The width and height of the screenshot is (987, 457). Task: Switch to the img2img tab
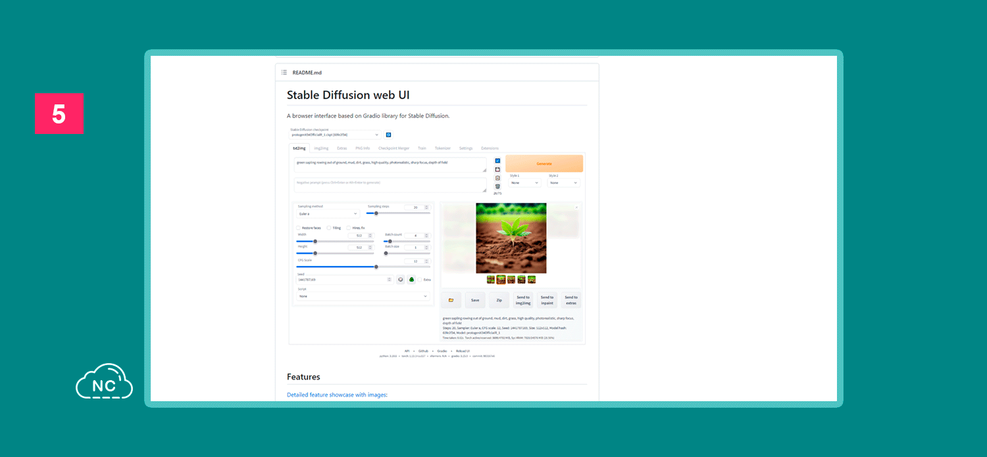pos(321,148)
